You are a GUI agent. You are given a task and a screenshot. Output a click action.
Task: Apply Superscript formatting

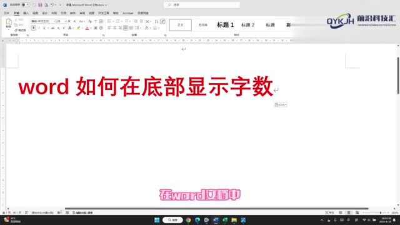(x=64, y=28)
